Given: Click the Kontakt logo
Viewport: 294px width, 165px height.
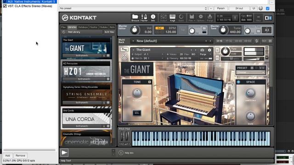Looking at the screenshot, I should (x=79, y=18).
